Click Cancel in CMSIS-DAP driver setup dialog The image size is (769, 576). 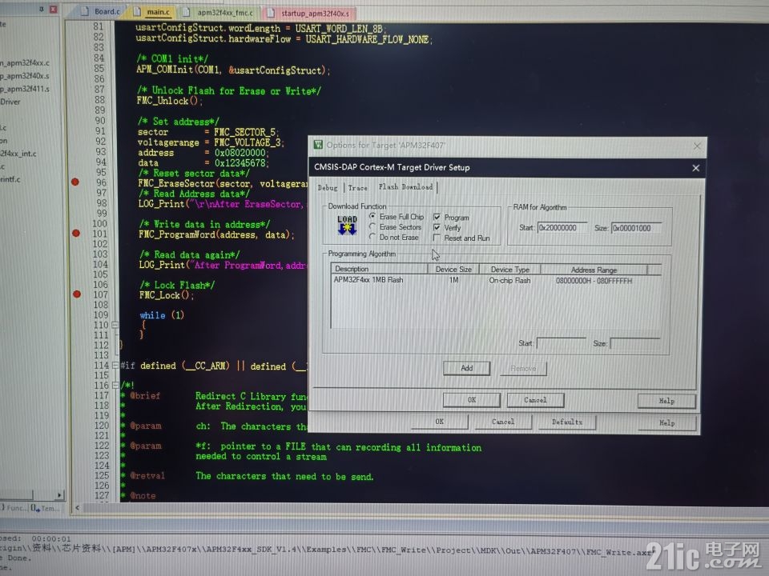(535, 400)
